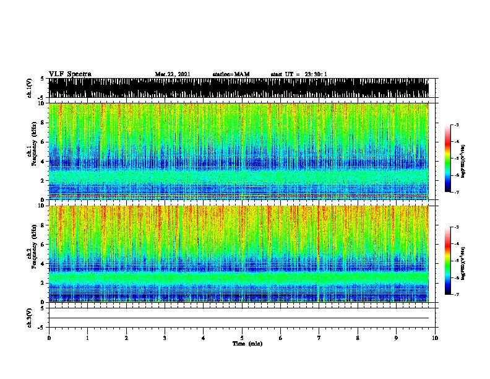Click time axis tick label "10" under the ch.3 panel
This screenshot has height=379, width=490.
[435, 338]
